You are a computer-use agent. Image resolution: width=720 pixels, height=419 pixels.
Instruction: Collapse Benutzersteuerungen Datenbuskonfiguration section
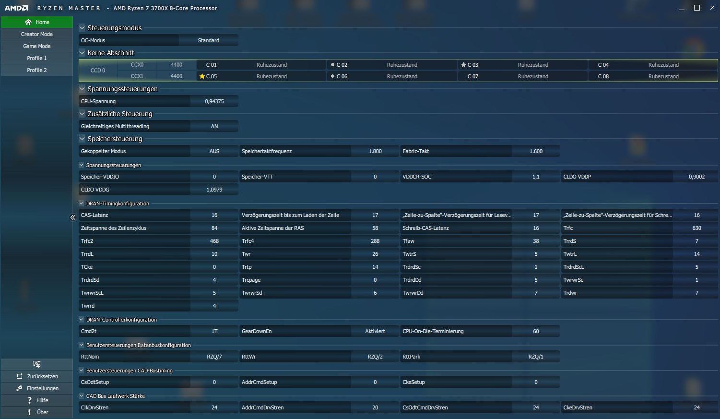(x=82, y=345)
